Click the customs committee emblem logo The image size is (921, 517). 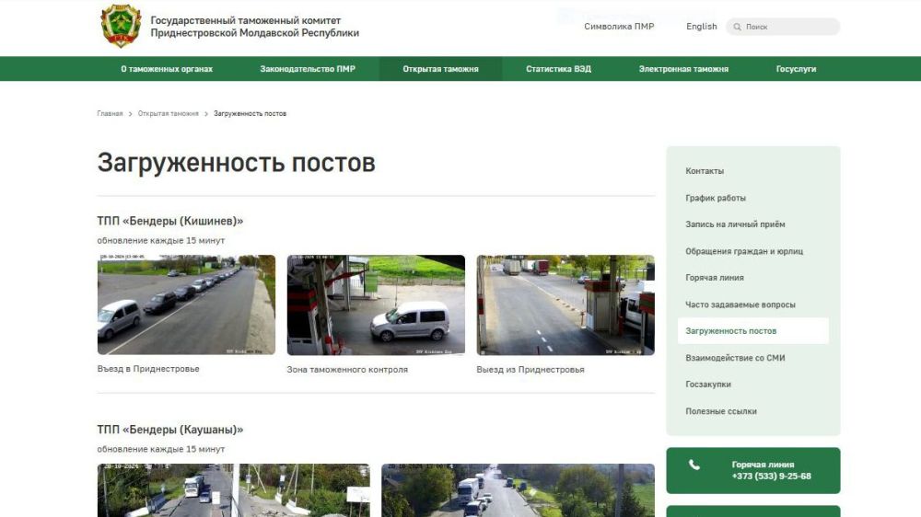(121, 26)
